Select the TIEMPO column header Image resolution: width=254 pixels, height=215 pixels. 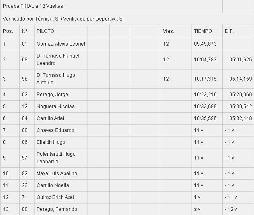(203, 31)
